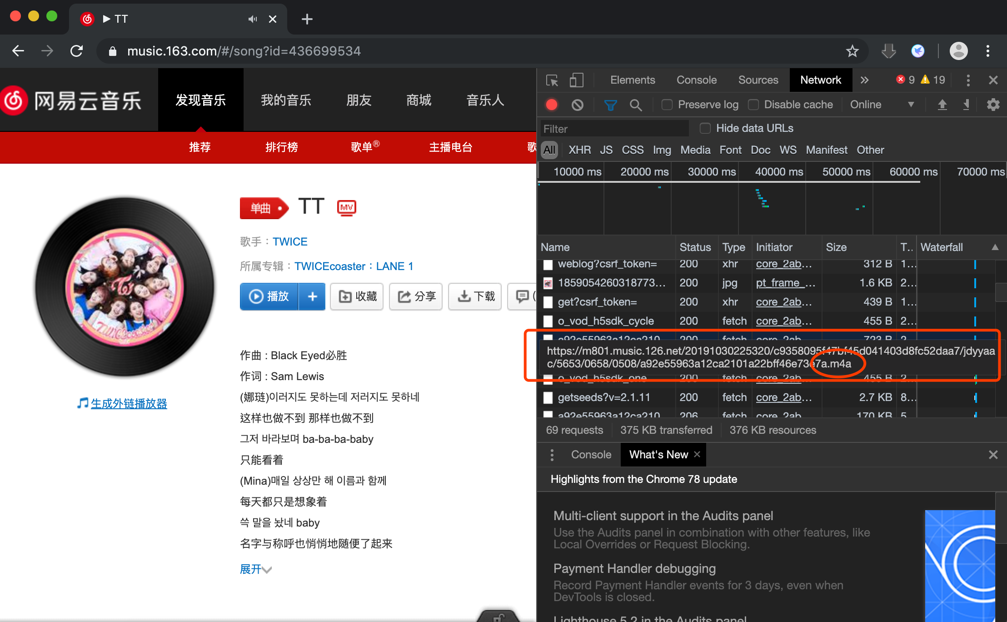The image size is (1007, 622).
Task: Click the browser forward arrow
Action: pyautogui.click(x=47, y=51)
